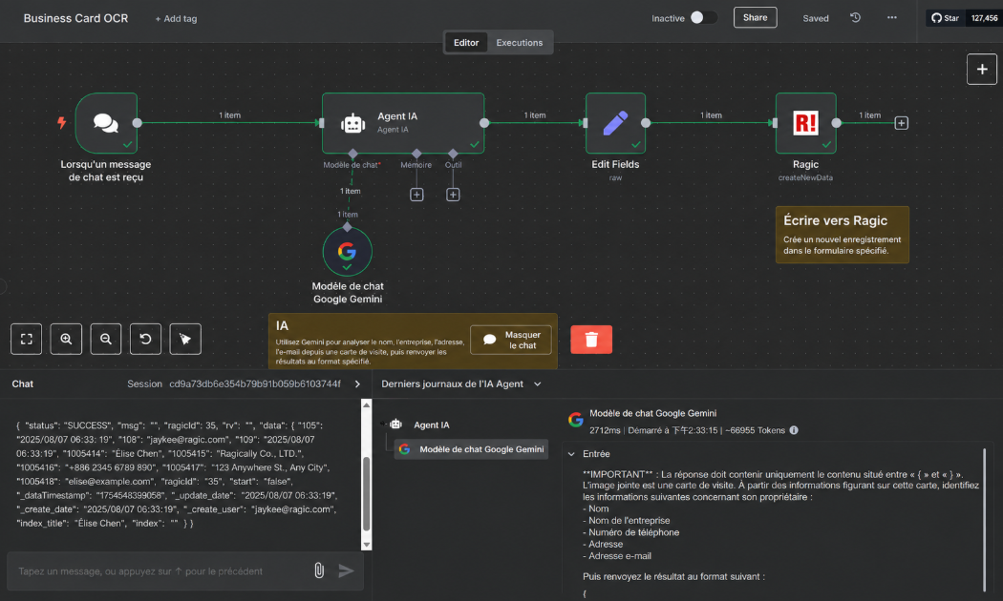The width and height of the screenshot is (1003, 601).
Task: Open workflow history clock icon
Action: pos(855,18)
